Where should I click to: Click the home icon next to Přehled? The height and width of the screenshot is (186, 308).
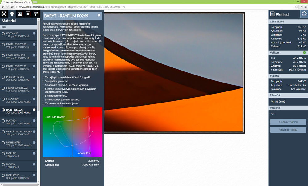(x=304, y=14)
